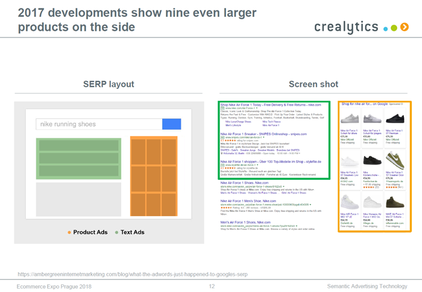Click the slide number 12

pyautogui.click(x=212, y=286)
